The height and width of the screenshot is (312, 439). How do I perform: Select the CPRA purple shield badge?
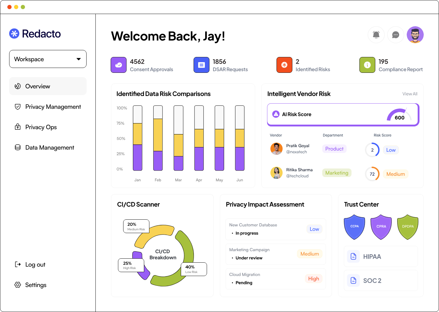(381, 227)
